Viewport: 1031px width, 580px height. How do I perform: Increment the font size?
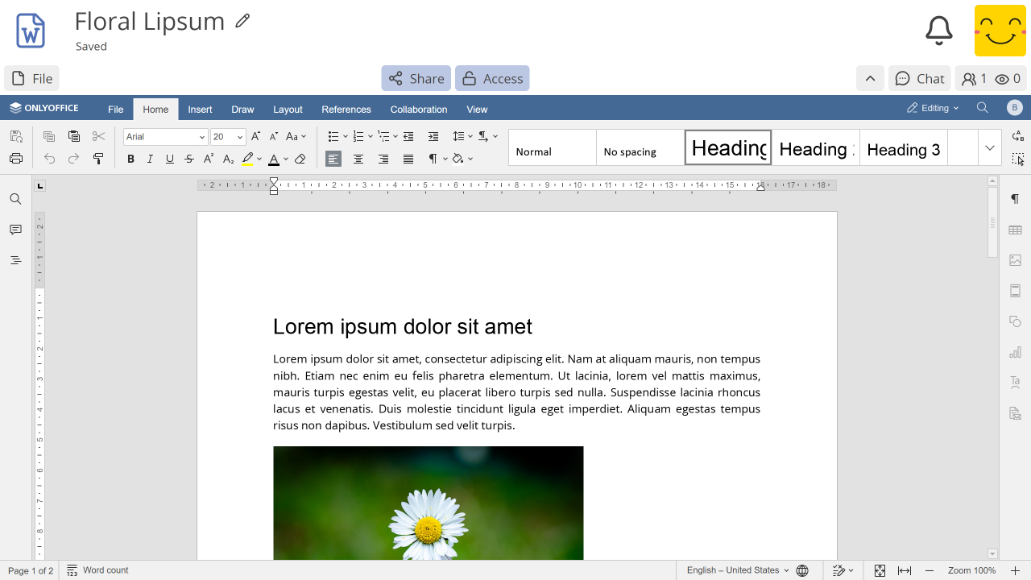(256, 136)
